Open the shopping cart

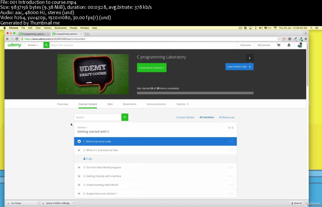[x=279, y=45]
